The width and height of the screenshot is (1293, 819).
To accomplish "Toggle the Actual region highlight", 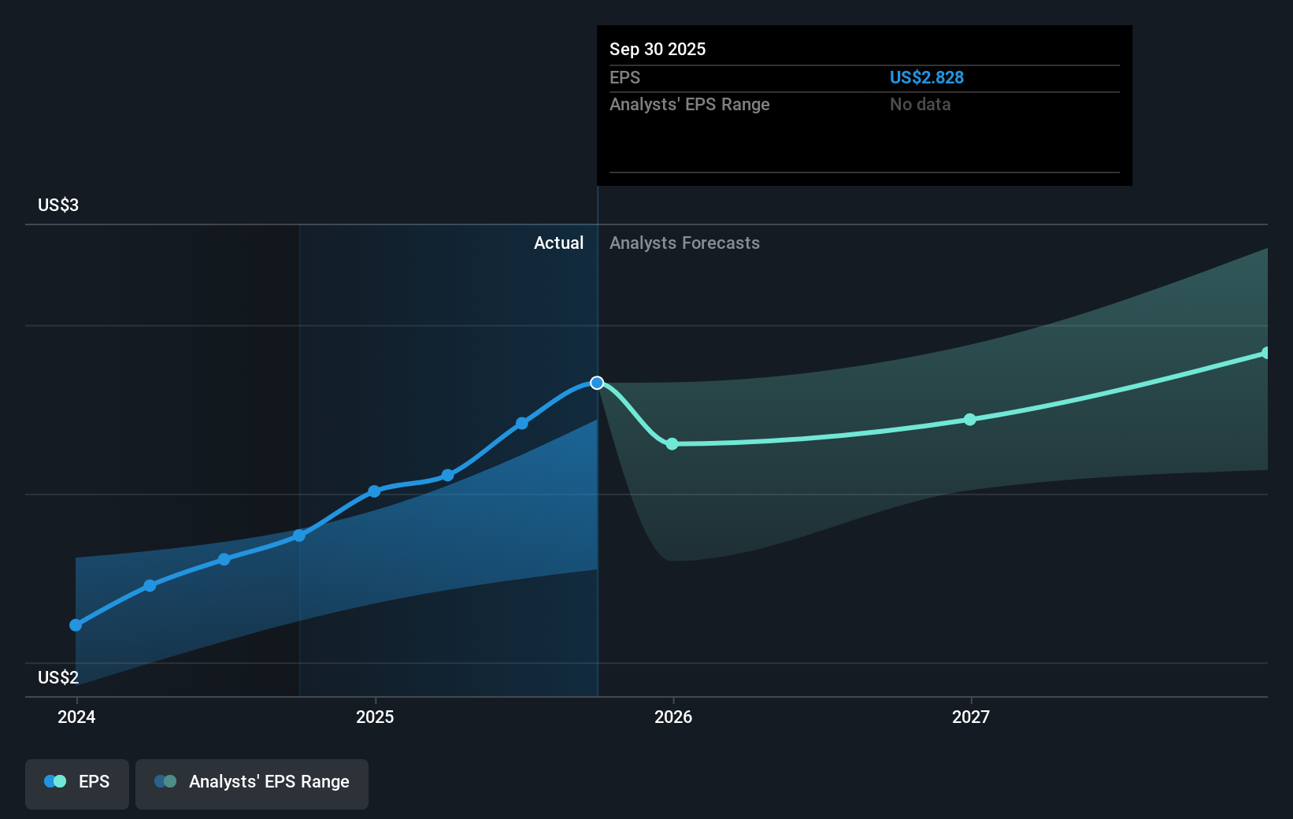I will pyautogui.click(x=559, y=243).
